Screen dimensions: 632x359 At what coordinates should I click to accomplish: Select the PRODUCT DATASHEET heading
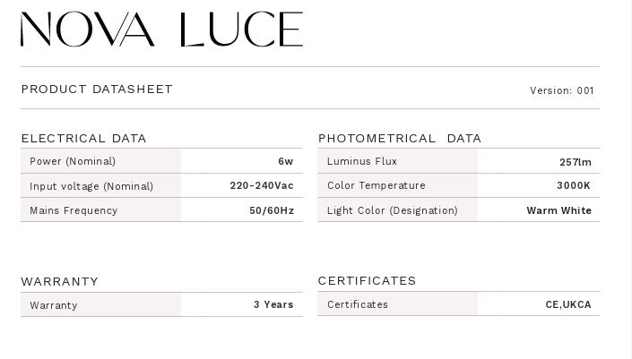coord(97,89)
